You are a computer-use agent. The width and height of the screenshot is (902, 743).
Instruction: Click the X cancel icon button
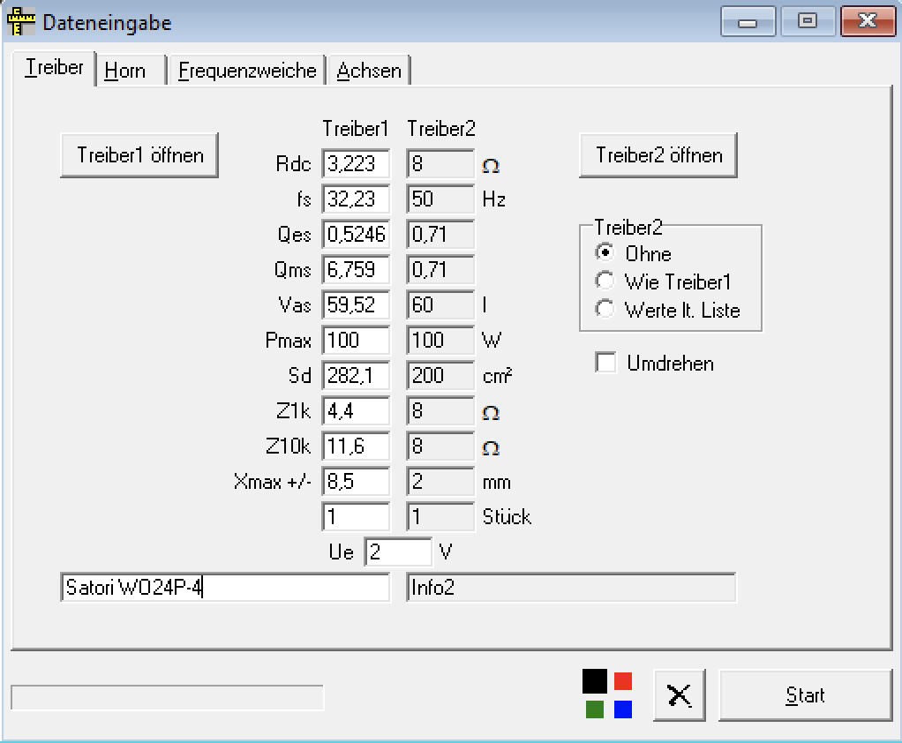[680, 695]
